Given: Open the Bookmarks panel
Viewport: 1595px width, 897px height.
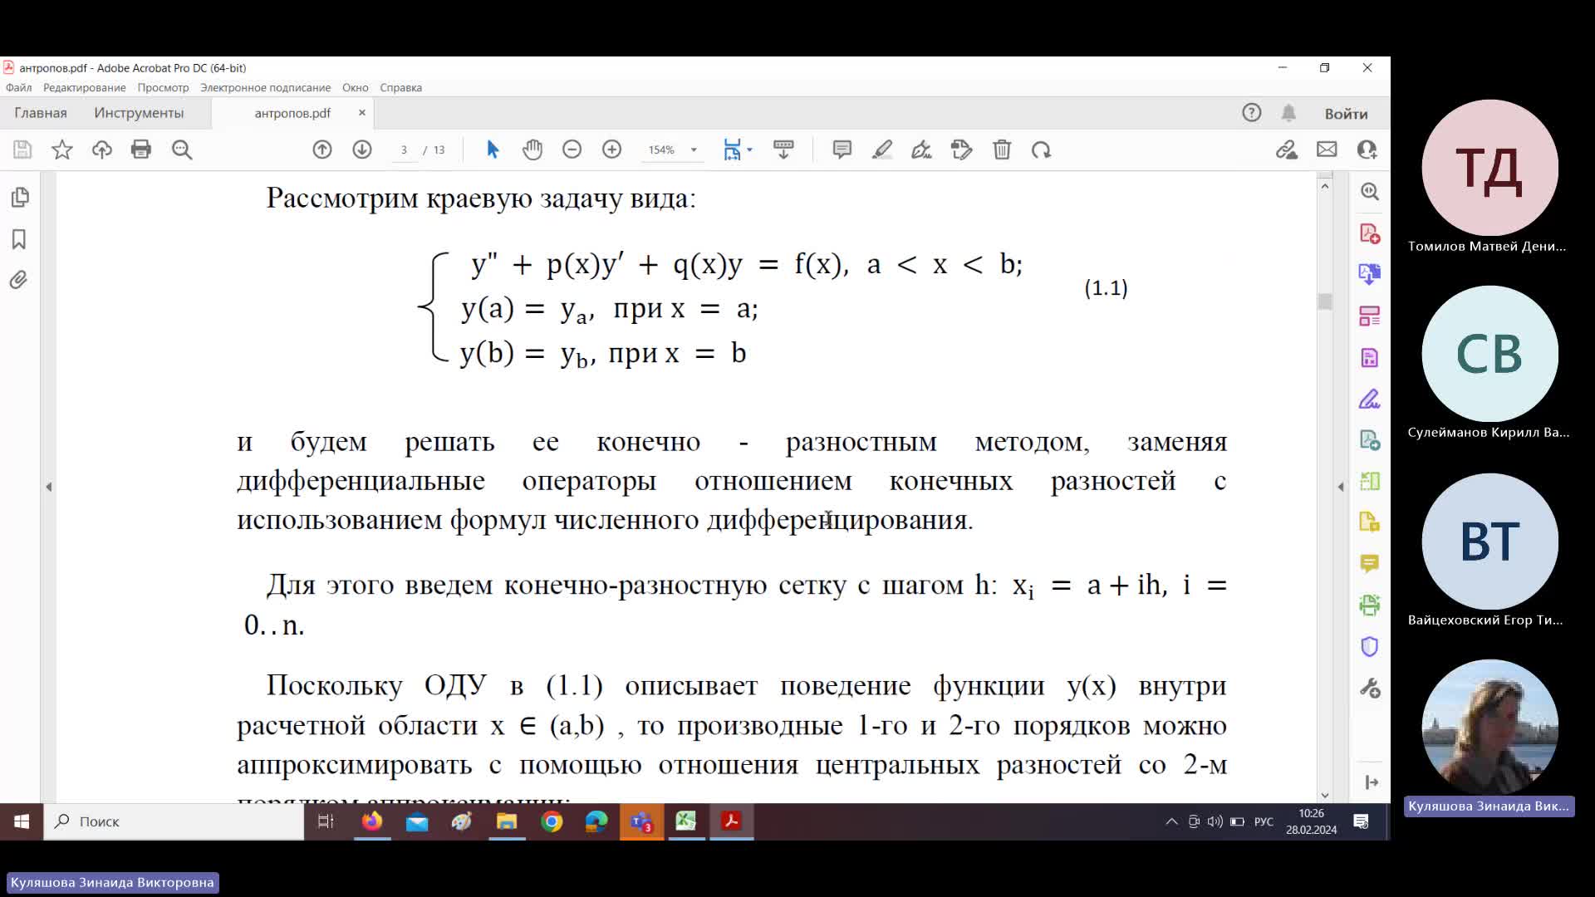Looking at the screenshot, I should click(19, 239).
